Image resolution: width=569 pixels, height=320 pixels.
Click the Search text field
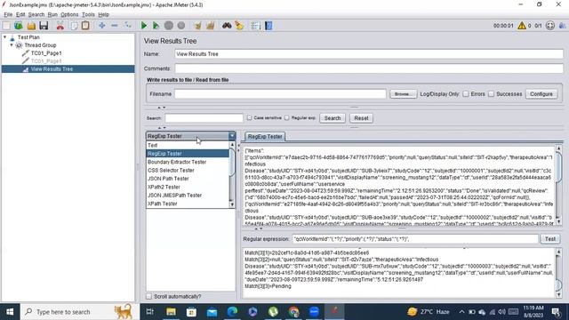(x=204, y=118)
